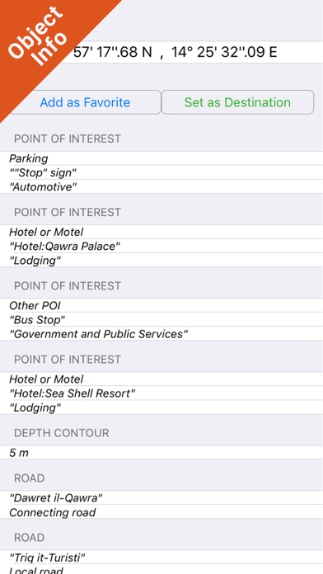Tap the Hotel or Motel row above Qawra Palace
323x574 pixels.
(x=161, y=232)
